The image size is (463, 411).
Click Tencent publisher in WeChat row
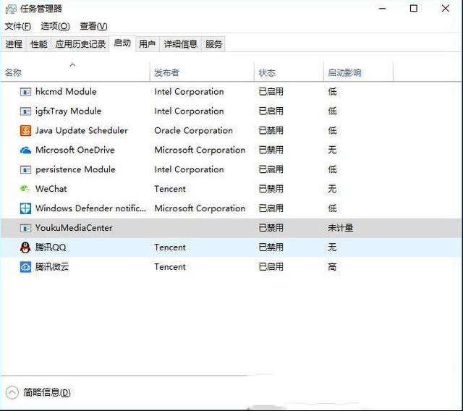pos(170,189)
